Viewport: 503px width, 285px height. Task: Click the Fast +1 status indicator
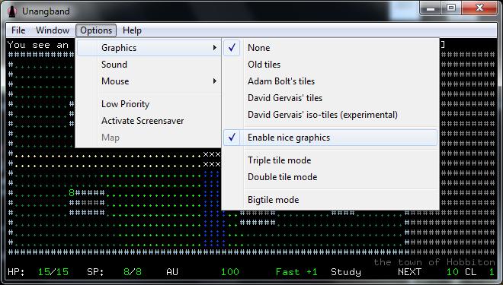[296, 272]
